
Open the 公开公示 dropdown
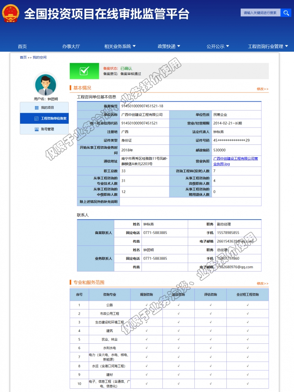click(218, 46)
